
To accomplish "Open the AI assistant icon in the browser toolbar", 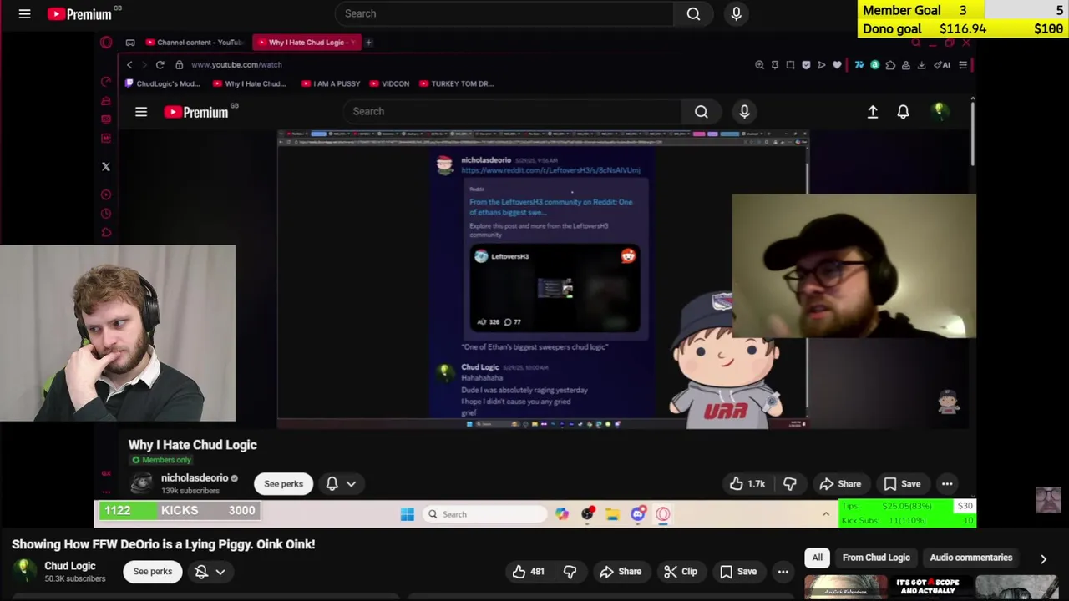I will click(942, 65).
